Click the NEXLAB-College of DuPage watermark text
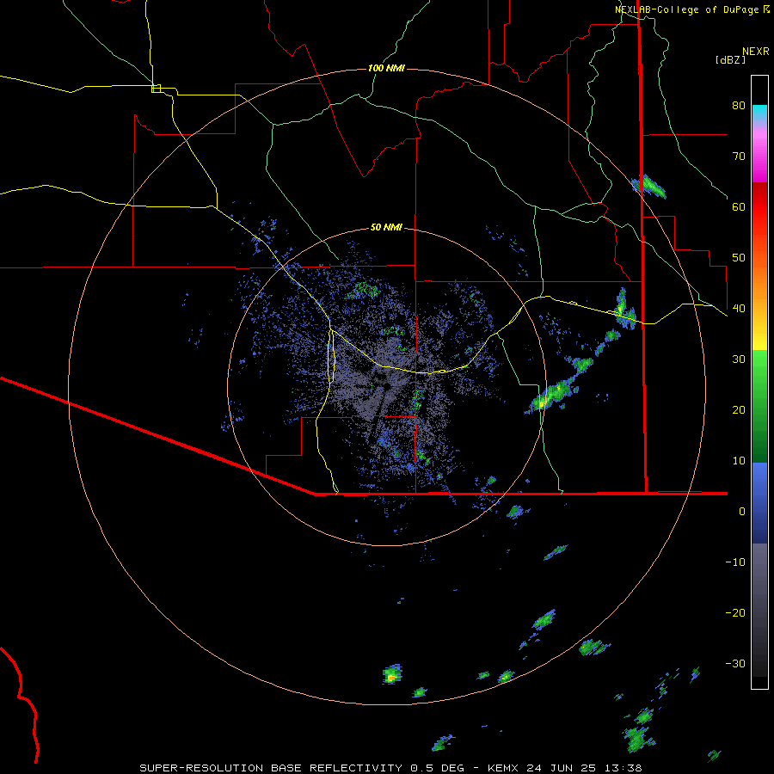 [686, 9]
